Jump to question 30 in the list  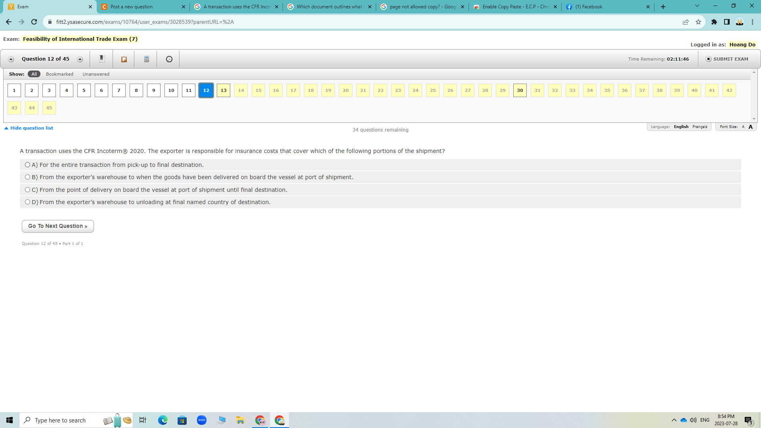[x=520, y=90]
